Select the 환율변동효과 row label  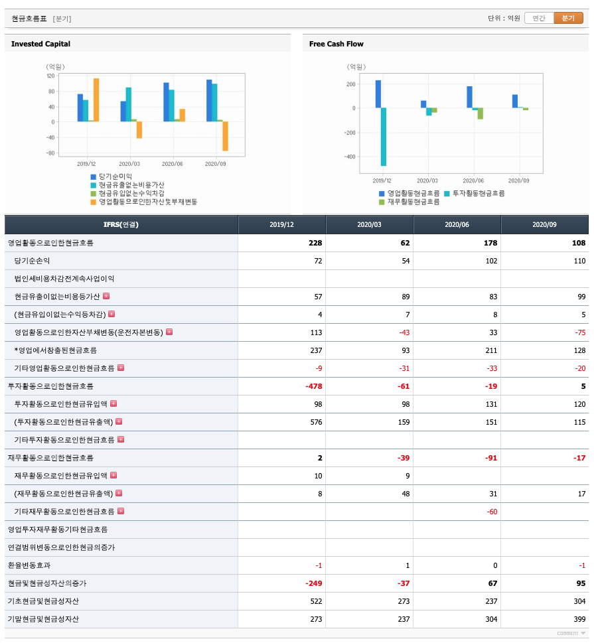(29, 565)
